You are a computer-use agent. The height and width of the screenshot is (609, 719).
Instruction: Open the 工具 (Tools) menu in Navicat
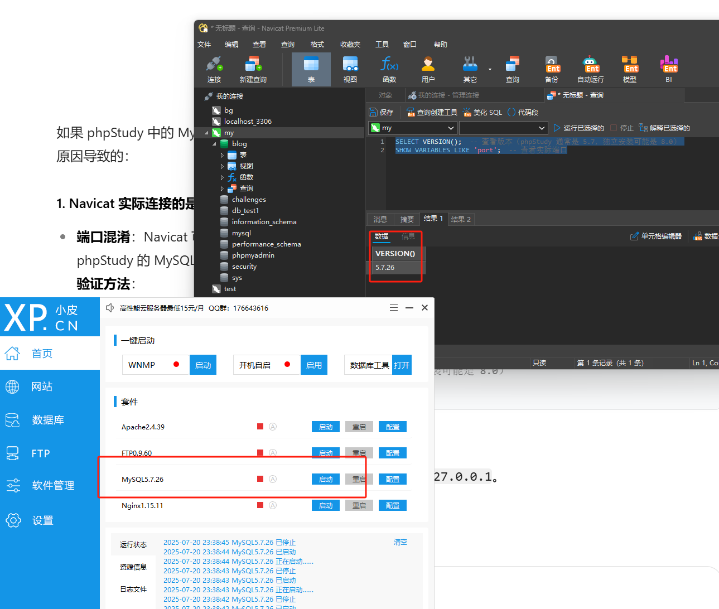pos(382,44)
